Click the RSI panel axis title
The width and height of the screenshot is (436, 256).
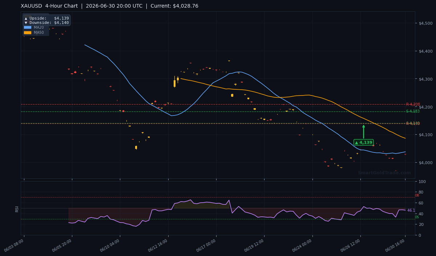[17, 209]
